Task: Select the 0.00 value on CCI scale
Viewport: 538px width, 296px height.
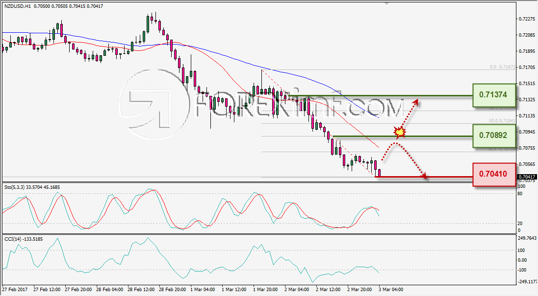Action: coord(521,260)
